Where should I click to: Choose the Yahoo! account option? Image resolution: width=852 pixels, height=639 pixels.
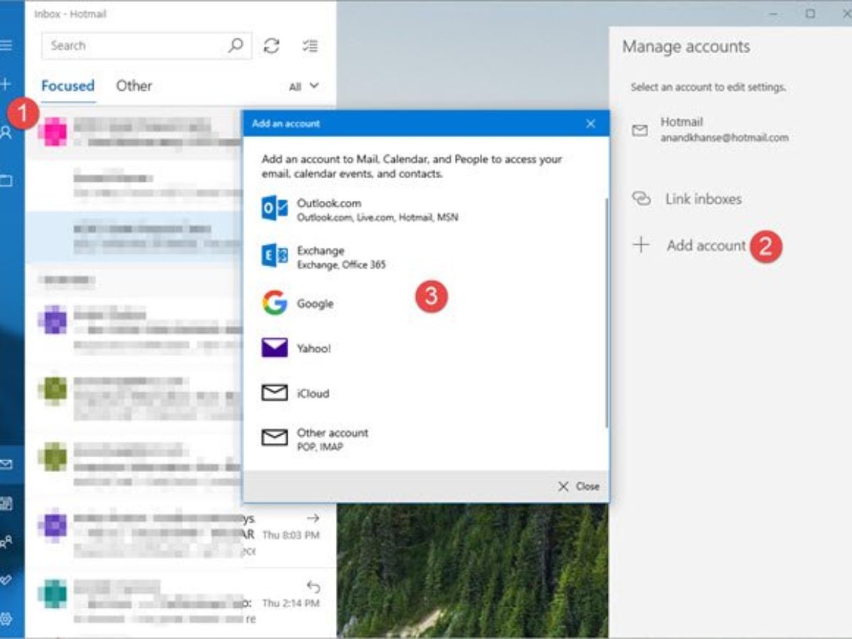426,348
